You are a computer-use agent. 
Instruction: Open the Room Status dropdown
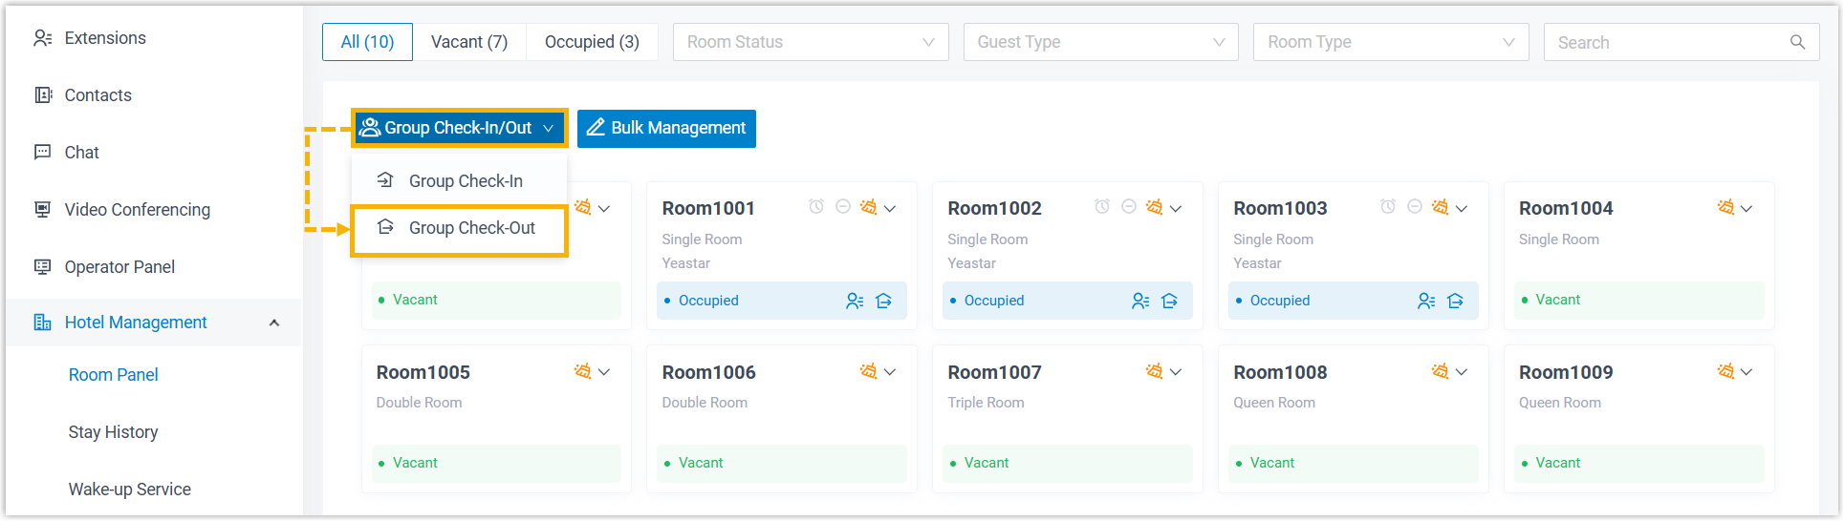coord(810,42)
